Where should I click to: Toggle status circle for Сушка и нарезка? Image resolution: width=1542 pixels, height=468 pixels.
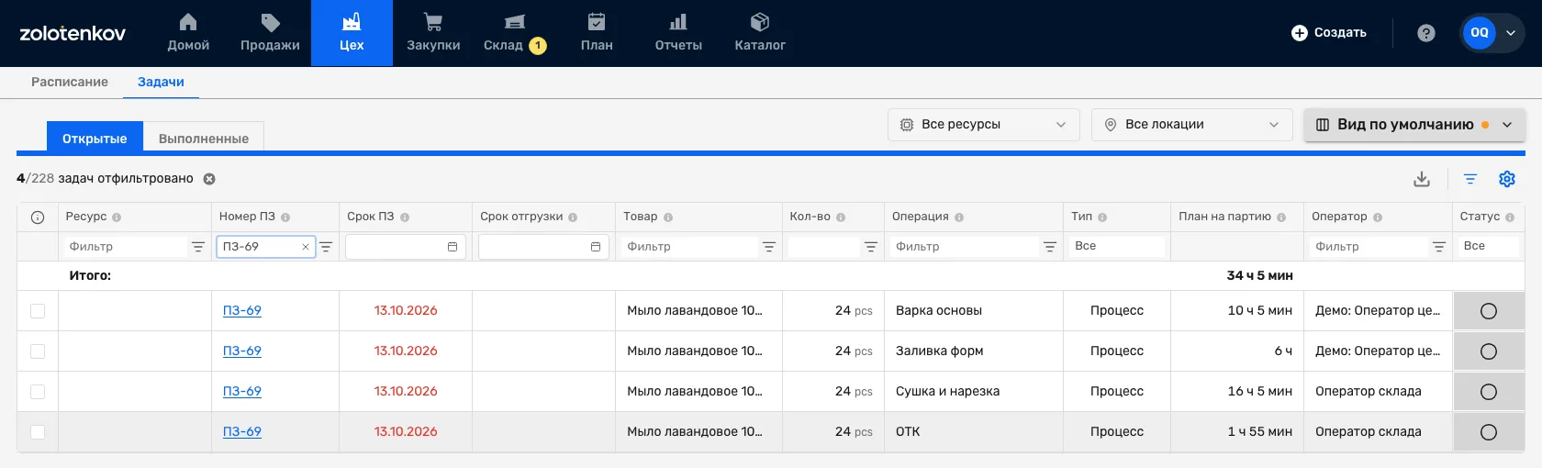(1489, 392)
